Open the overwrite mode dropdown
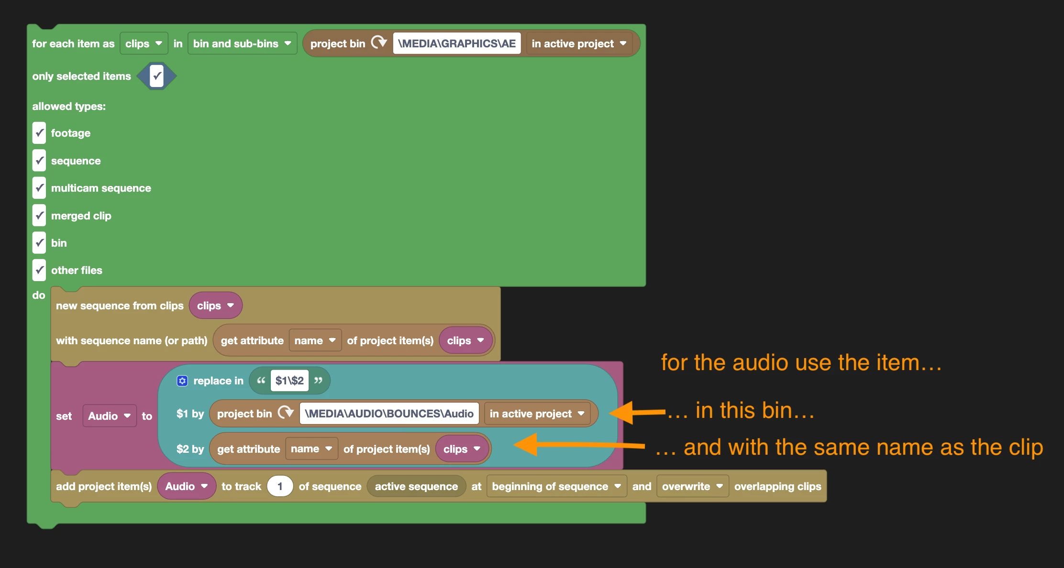The width and height of the screenshot is (1064, 568). point(692,486)
